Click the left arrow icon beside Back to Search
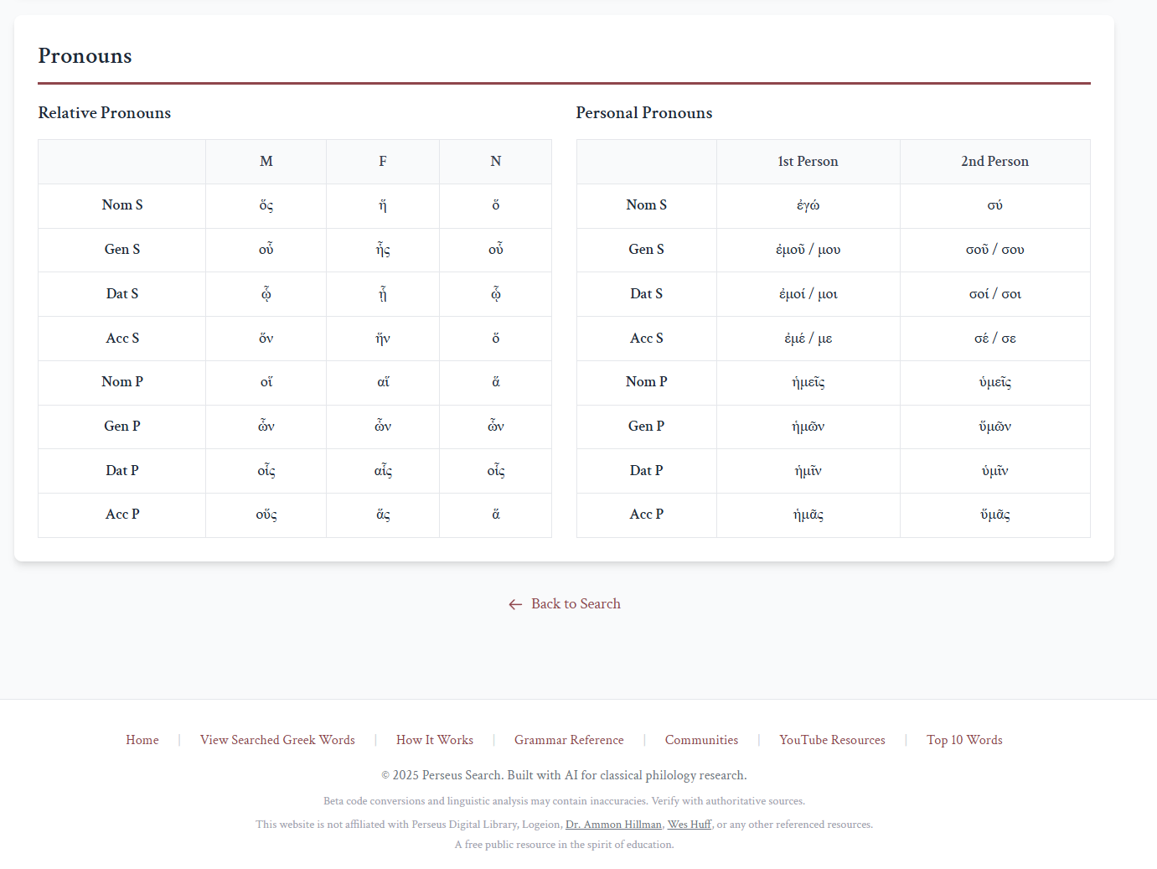 click(x=515, y=603)
